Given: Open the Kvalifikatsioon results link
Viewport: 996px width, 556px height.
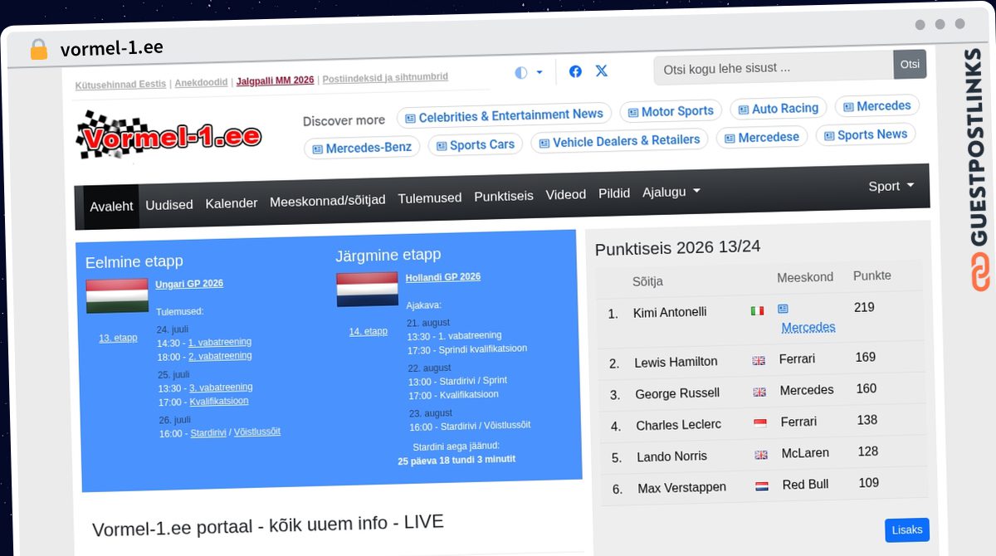Looking at the screenshot, I should [219, 401].
